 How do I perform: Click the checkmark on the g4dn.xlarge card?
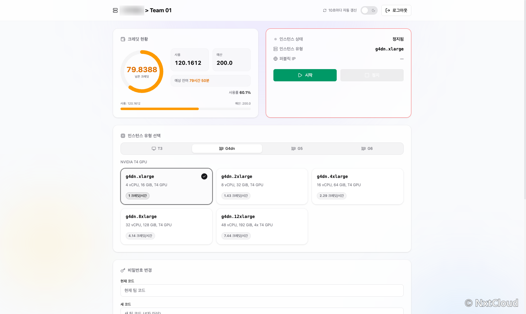204,176
